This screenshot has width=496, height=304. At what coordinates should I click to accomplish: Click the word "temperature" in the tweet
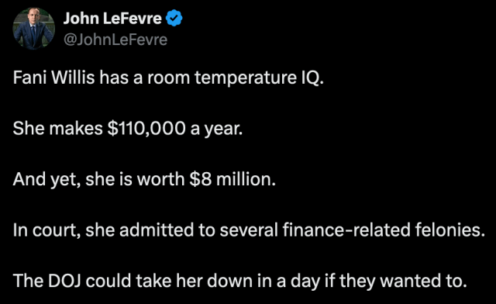click(246, 78)
